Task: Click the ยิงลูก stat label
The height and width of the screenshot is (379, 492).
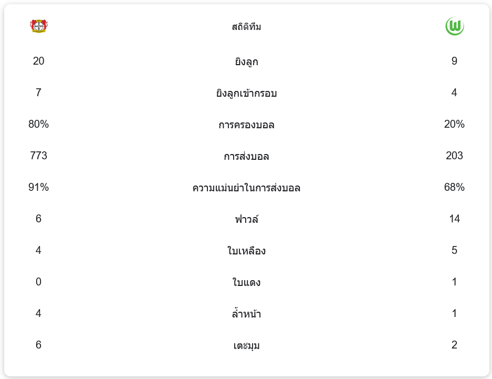Action: pyautogui.click(x=246, y=62)
